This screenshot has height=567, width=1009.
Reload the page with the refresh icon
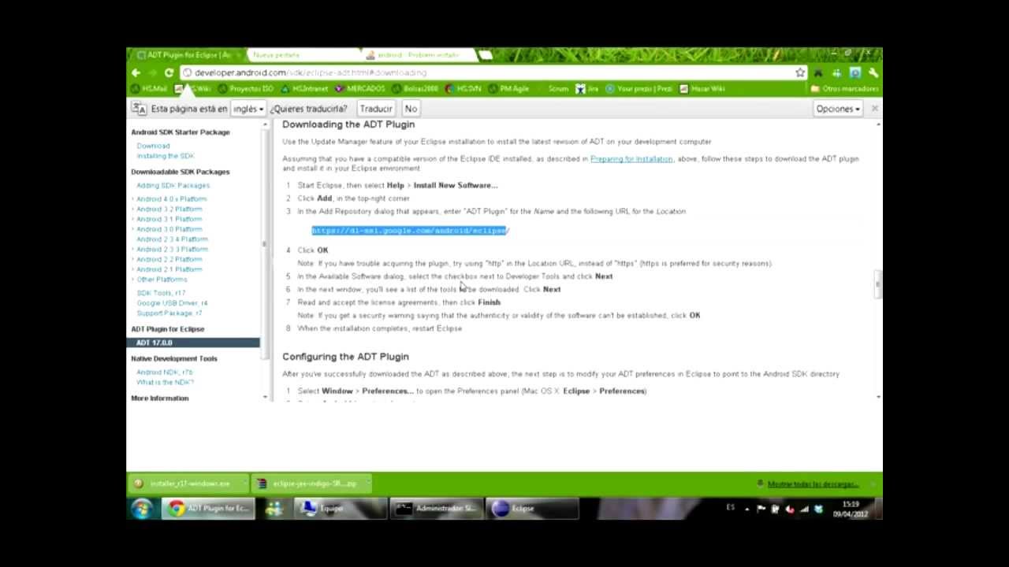169,72
